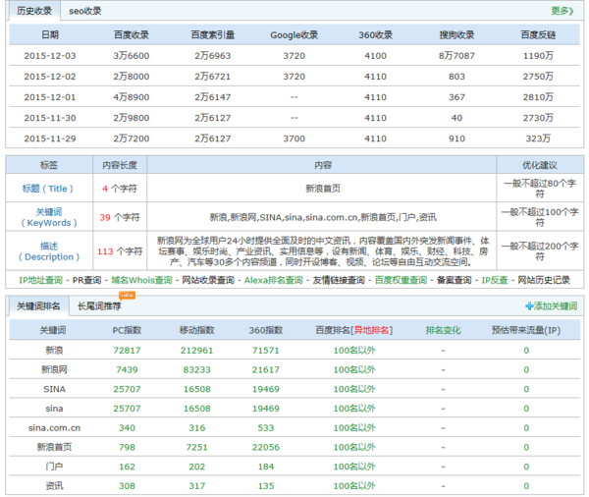Open the seo收录 tab
The image size is (589, 497).
pos(84,11)
